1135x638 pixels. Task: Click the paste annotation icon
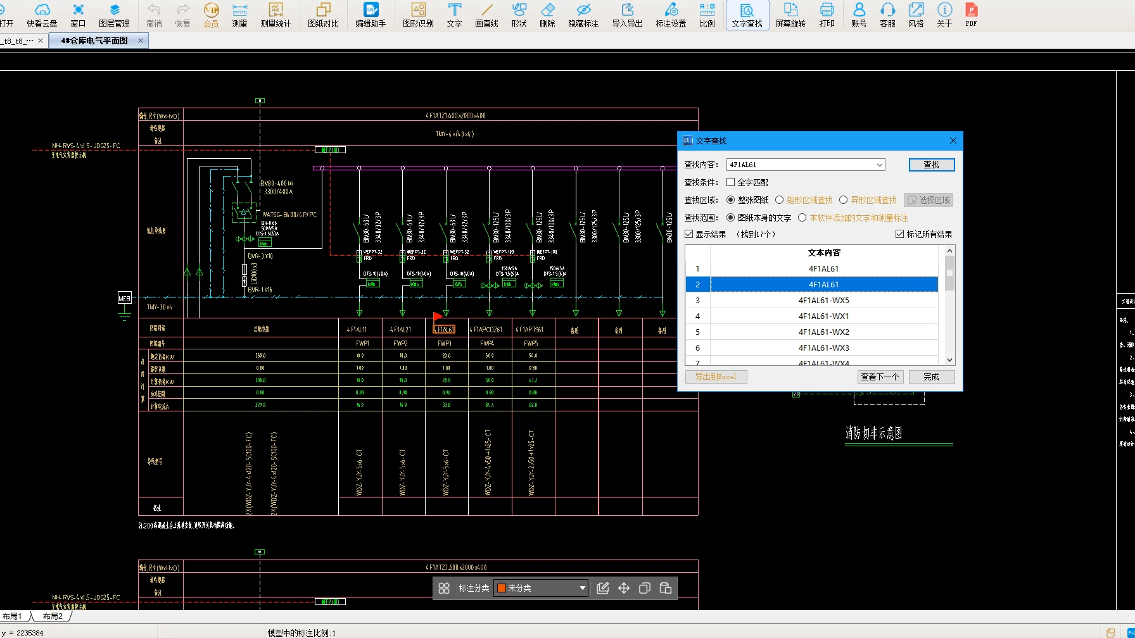(666, 588)
